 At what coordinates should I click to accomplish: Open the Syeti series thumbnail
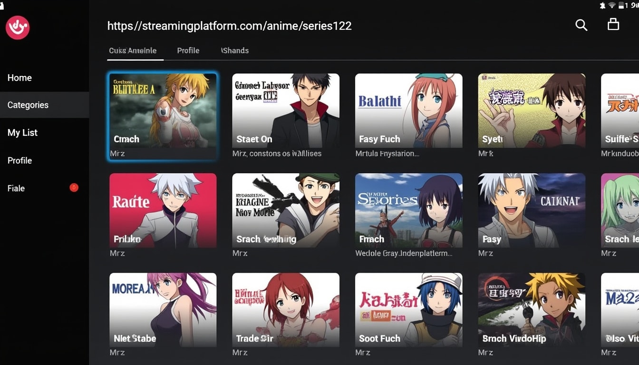[532, 110]
